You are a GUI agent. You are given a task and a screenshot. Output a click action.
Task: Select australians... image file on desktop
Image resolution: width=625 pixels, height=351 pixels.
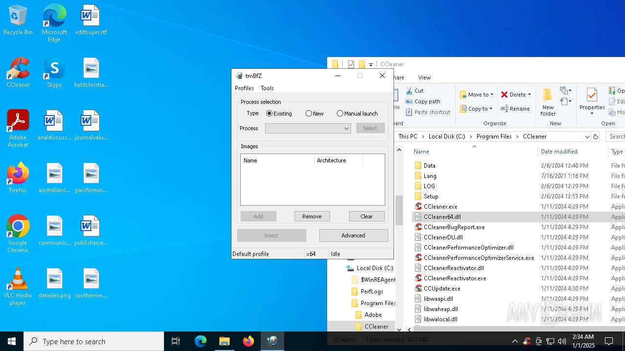54,178
